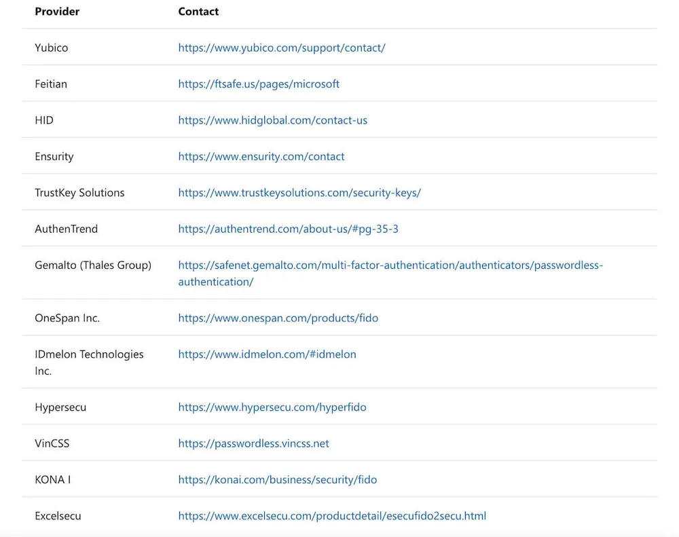This screenshot has width=679, height=537.
Task: Click the KONA I provider name
Action: pyautogui.click(x=53, y=479)
